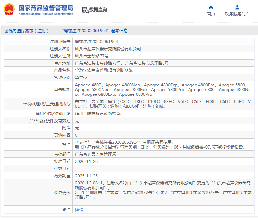The width and height of the screenshot is (258, 218).
Task: Click expiry date 2025-11-25
Action: [x=86, y=176]
